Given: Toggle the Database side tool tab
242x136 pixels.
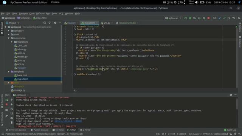Looking at the screenshot, I should pos(240,42).
